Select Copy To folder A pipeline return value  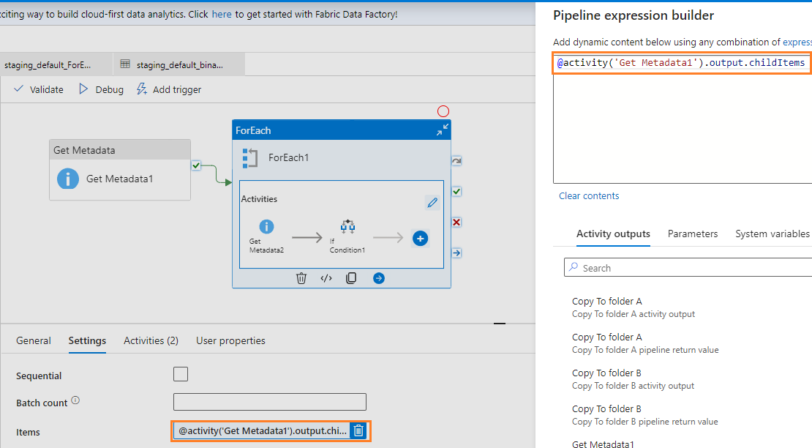click(645, 343)
